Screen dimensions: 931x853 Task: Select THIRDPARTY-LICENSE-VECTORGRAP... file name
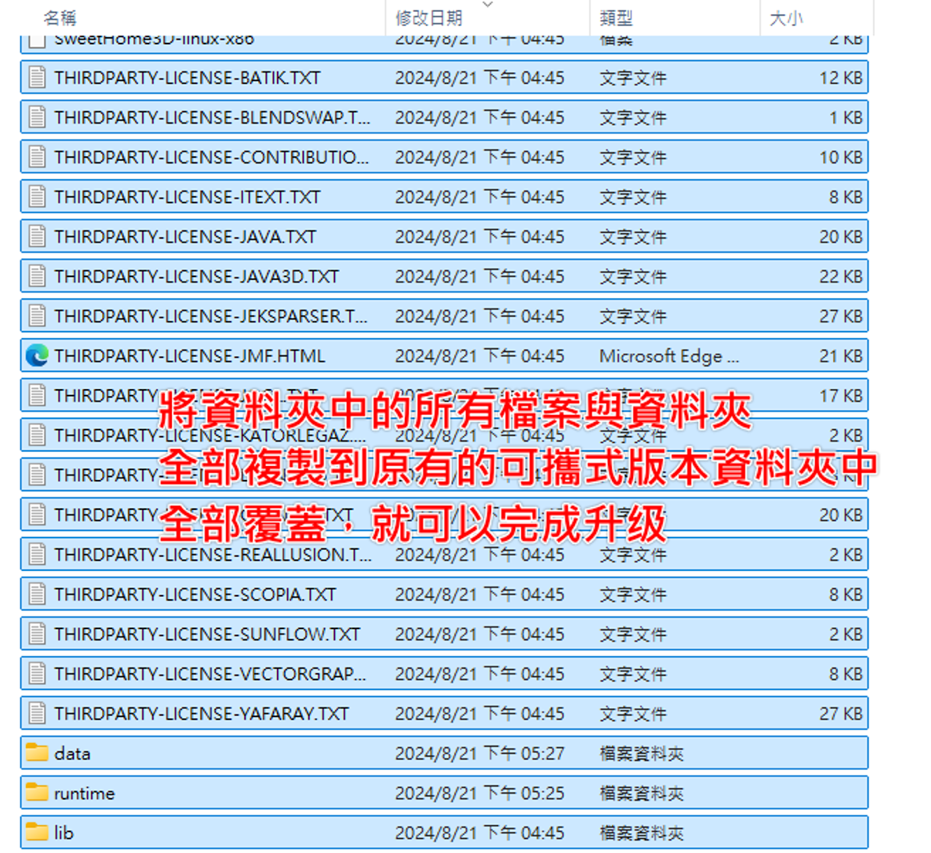(210, 673)
